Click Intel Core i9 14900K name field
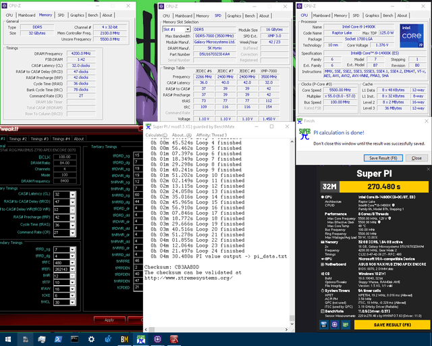This screenshot has width=432, height=346. [358, 27]
